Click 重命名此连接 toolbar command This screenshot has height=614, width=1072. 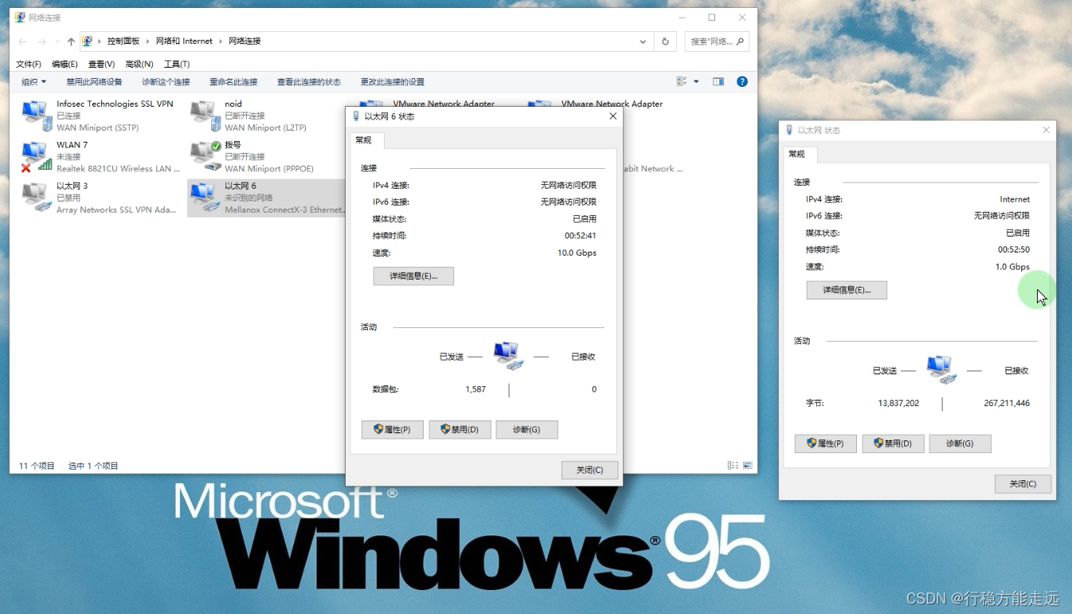pyautogui.click(x=233, y=81)
